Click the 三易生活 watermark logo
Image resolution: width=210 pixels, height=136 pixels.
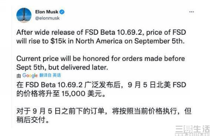(x=192, y=129)
